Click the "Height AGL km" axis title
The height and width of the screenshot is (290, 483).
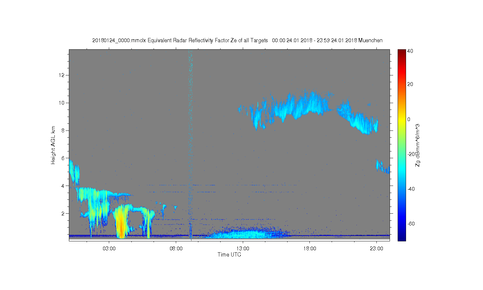pos(53,145)
